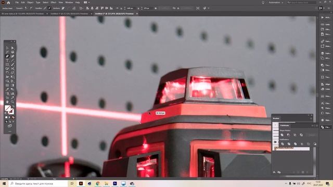Choose Draw Behind mode

click(9, 121)
